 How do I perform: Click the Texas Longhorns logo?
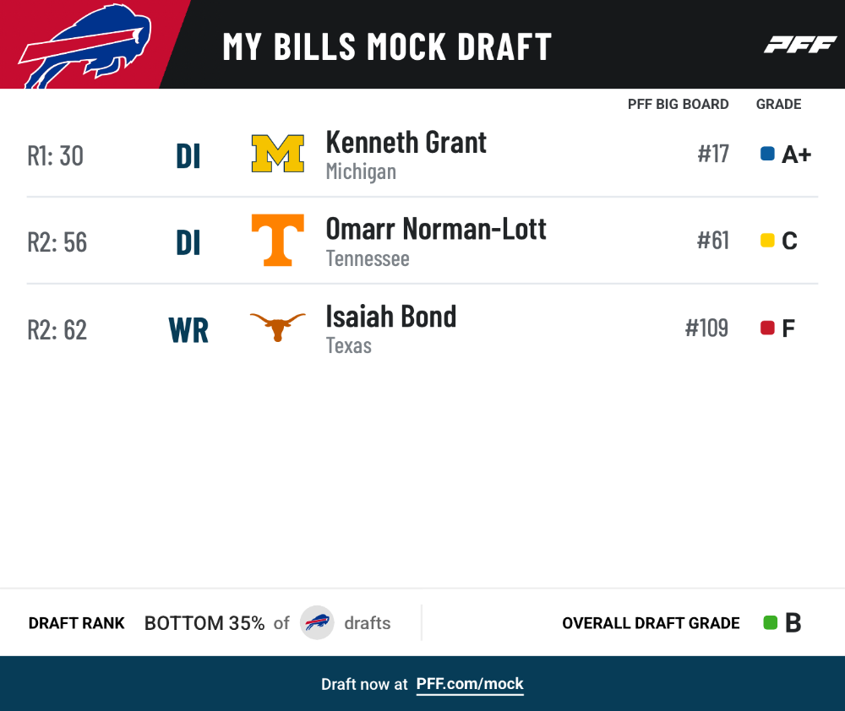pos(277,327)
